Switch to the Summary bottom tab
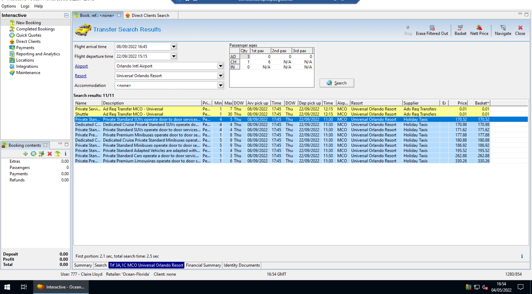This screenshot has width=532, height=294. click(83, 265)
